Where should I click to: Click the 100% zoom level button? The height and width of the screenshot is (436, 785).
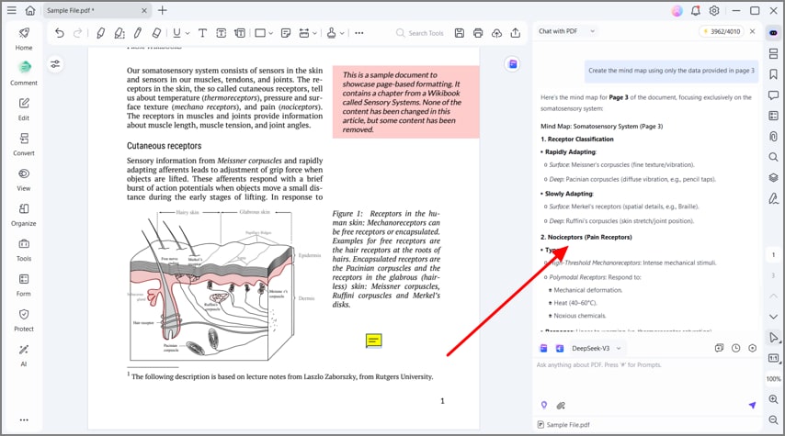click(773, 378)
